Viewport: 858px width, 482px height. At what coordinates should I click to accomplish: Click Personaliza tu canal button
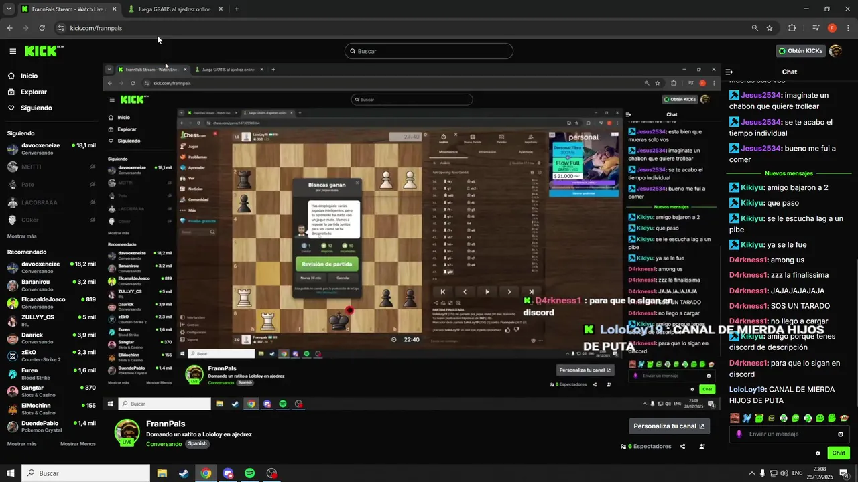669,426
